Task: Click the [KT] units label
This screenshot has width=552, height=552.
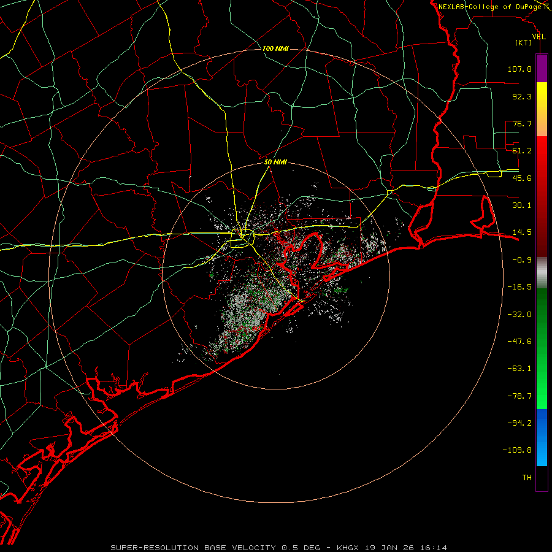Action: tap(524, 42)
